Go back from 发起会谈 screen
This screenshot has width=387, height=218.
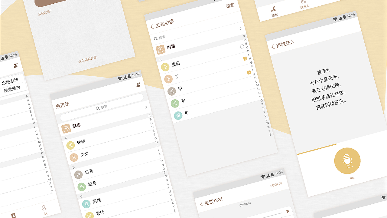pyautogui.click(x=152, y=27)
